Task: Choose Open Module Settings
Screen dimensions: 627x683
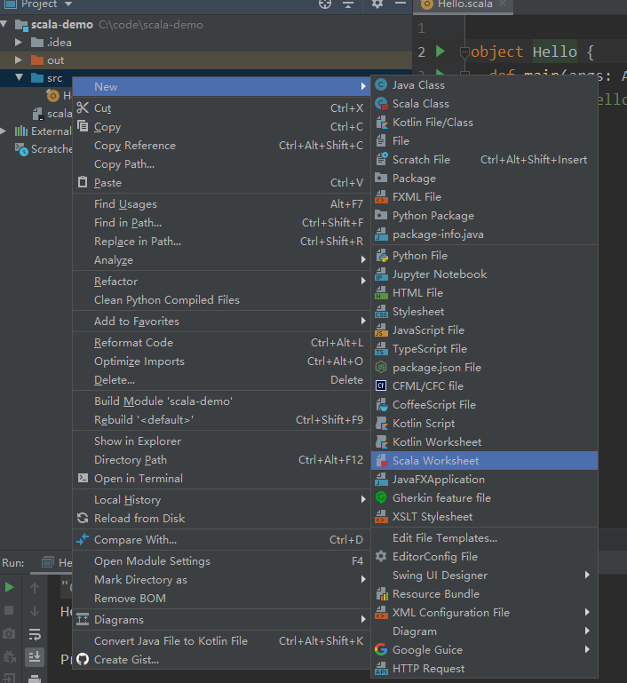Action: 221,561
